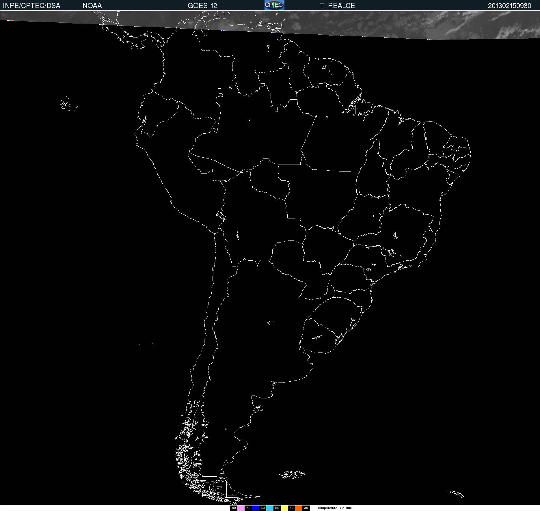Screen dimensions: 540x511
Task: Click the -80 legend value
Action: click(x=233, y=508)
